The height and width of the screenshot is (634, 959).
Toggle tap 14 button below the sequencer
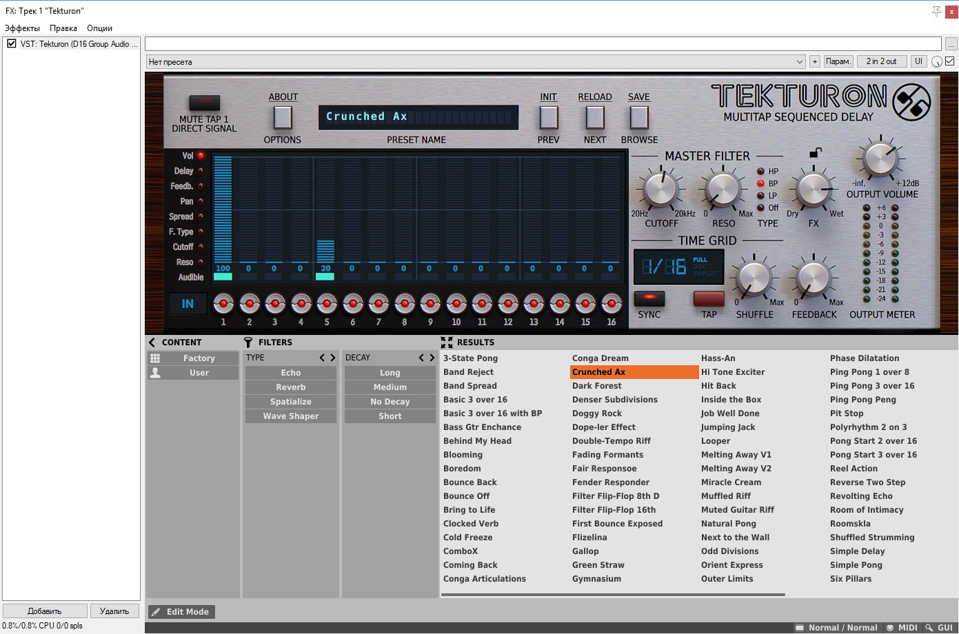pyautogui.click(x=559, y=303)
